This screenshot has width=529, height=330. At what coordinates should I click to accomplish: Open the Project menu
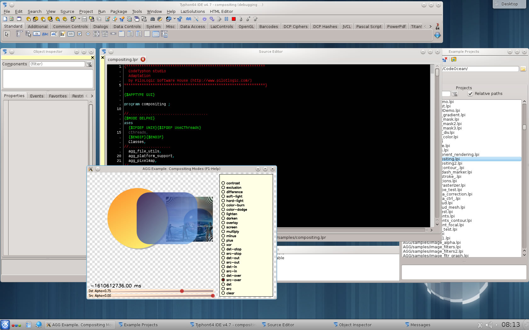86,12
